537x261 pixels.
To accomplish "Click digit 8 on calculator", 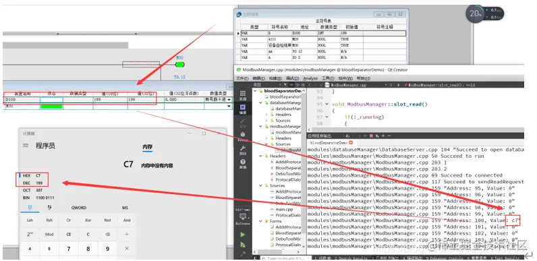I will coord(88,249).
